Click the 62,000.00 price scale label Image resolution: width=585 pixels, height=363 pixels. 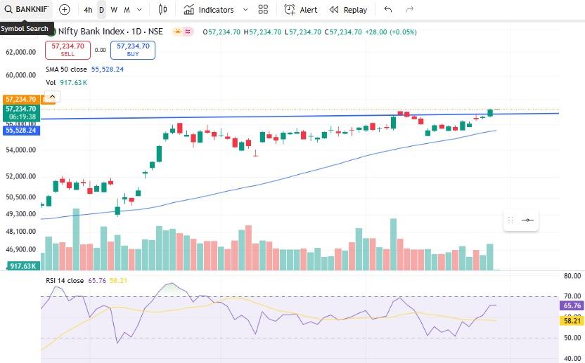coord(21,52)
